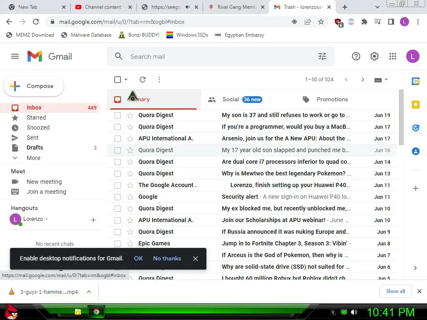Screen dimensions: 427x320
Task: Click the taskbar clock showing 10:41 PM
Action: (x=391, y=312)
